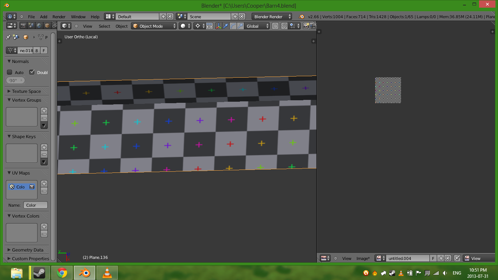Toggle Double Sided checkbox
This screenshot has width=498, height=280.
[x=32, y=72]
